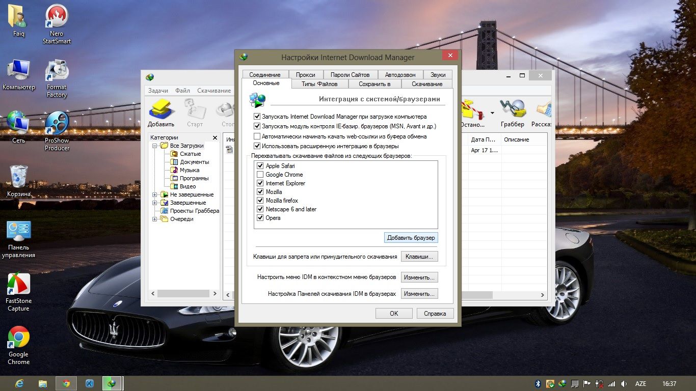The height and width of the screenshot is (391, 696).
Task: Expand the Очереди tree node
Action: coord(155,219)
